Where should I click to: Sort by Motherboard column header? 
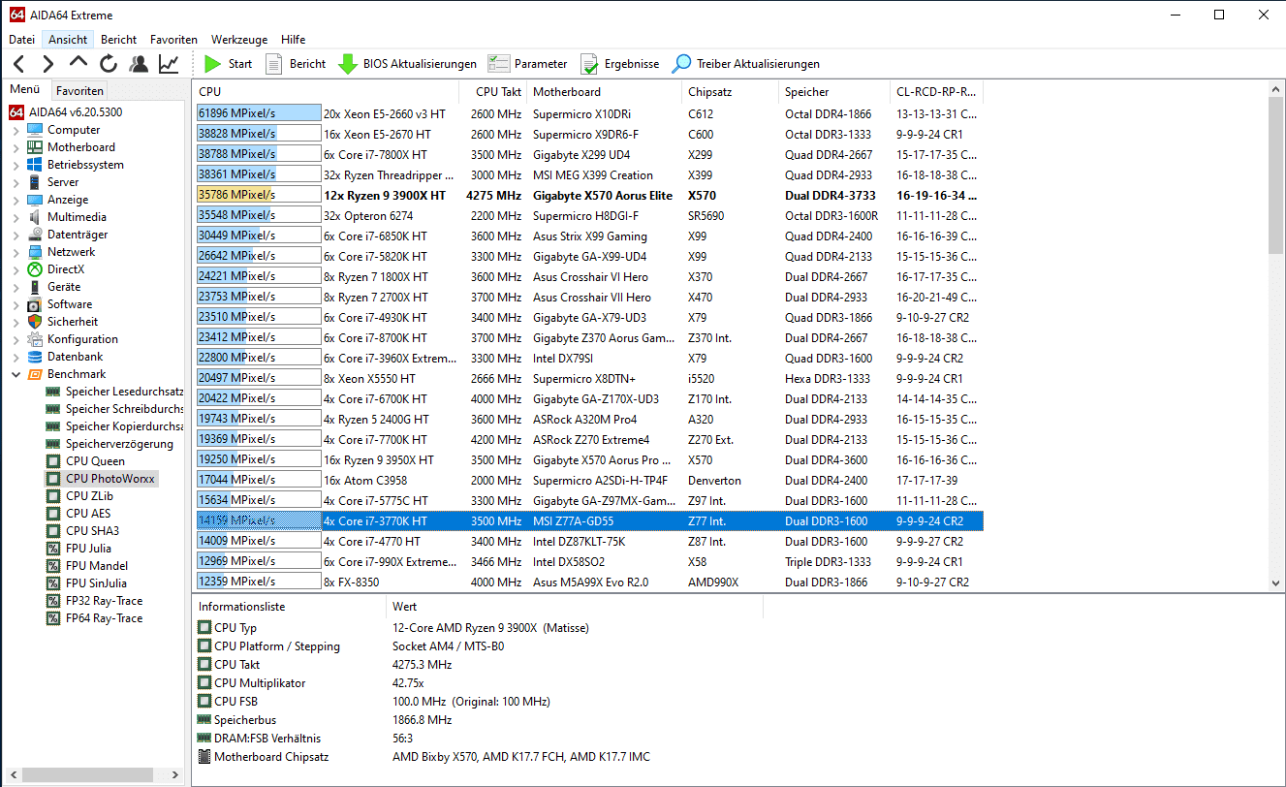pyautogui.click(x=604, y=92)
